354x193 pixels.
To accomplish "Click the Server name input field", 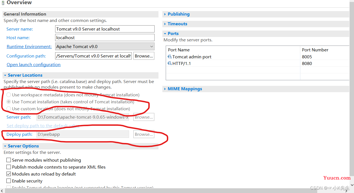I will (105, 29).
